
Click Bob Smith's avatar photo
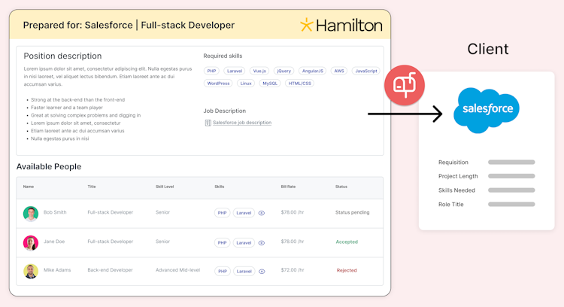tap(31, 214)
